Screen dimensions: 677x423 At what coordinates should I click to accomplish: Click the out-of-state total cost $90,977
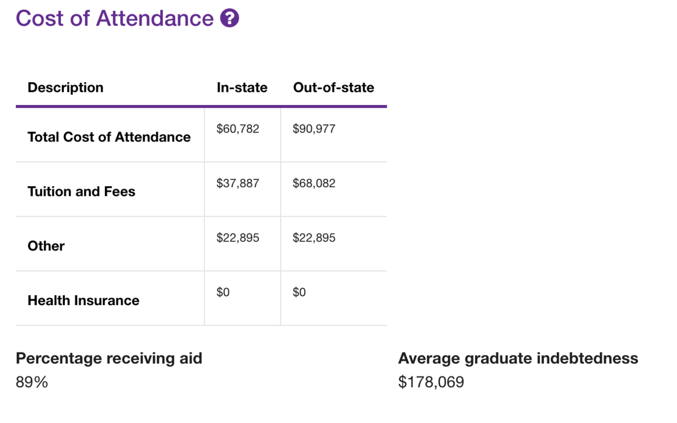314,129
